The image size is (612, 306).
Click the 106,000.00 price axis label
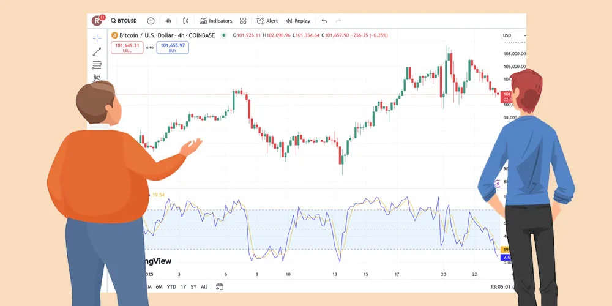coord(513,67)
